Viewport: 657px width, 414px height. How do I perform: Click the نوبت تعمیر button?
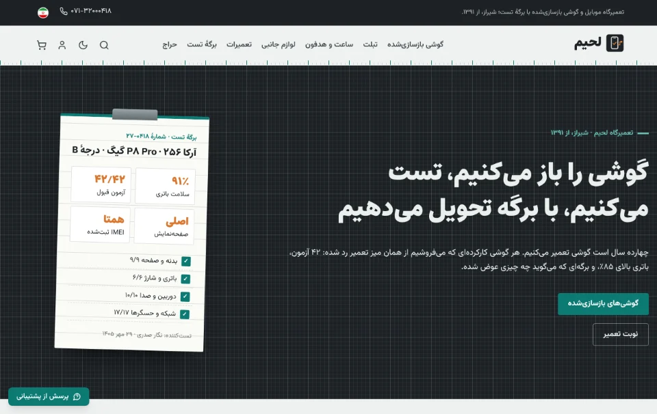click(x=621, y=334)
